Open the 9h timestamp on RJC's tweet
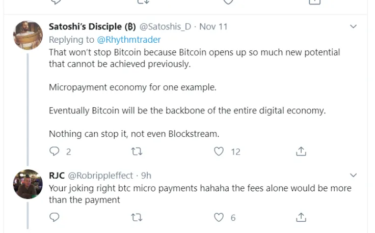This screenshot has width=375, height=233. coord(146,176)
